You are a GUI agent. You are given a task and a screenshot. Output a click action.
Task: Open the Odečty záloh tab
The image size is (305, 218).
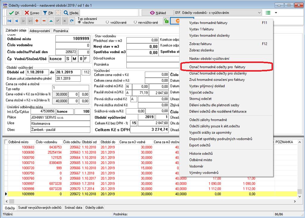pos(94,208)
